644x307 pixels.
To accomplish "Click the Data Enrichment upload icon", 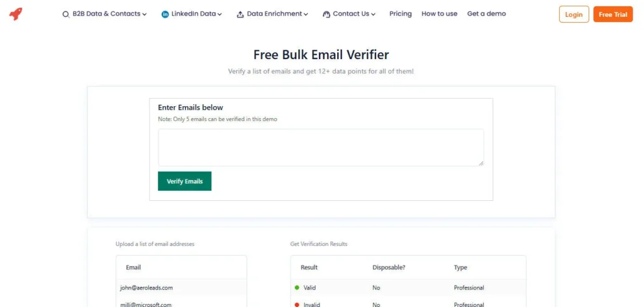I will [x=240, y=14].
